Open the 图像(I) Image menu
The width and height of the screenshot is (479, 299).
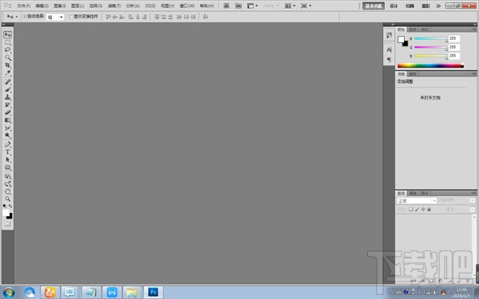(x=60, y=6)
